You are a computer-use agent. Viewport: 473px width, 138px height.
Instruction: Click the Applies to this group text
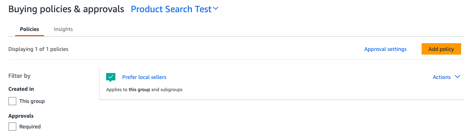tap(144, 89)
